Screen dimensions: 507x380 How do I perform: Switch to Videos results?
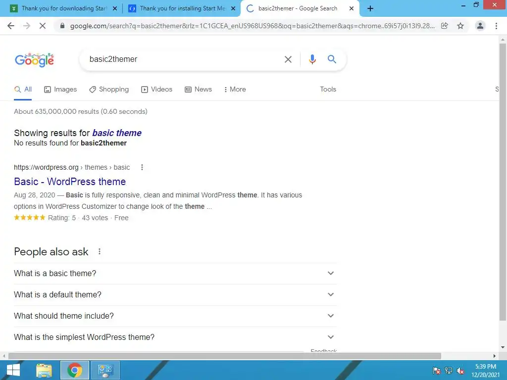157,90
